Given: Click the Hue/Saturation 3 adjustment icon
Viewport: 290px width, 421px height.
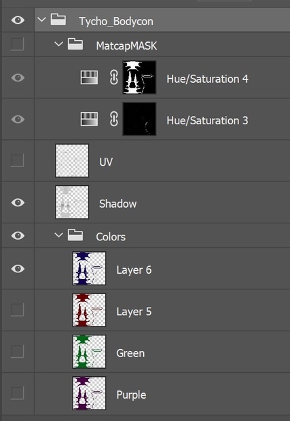Looking at the screenshot, I should 89,119.
